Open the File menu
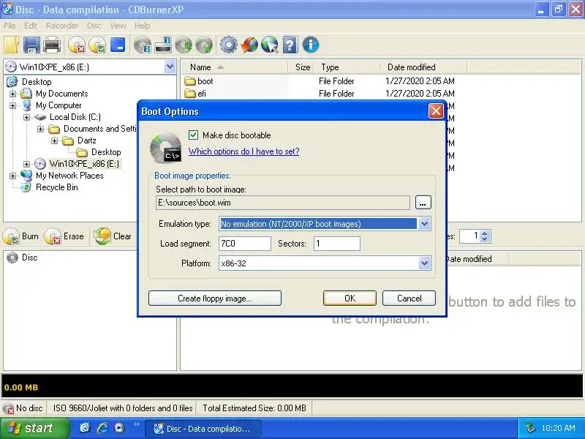The width and height of the screenshot is (585, 439). [10, 26]
